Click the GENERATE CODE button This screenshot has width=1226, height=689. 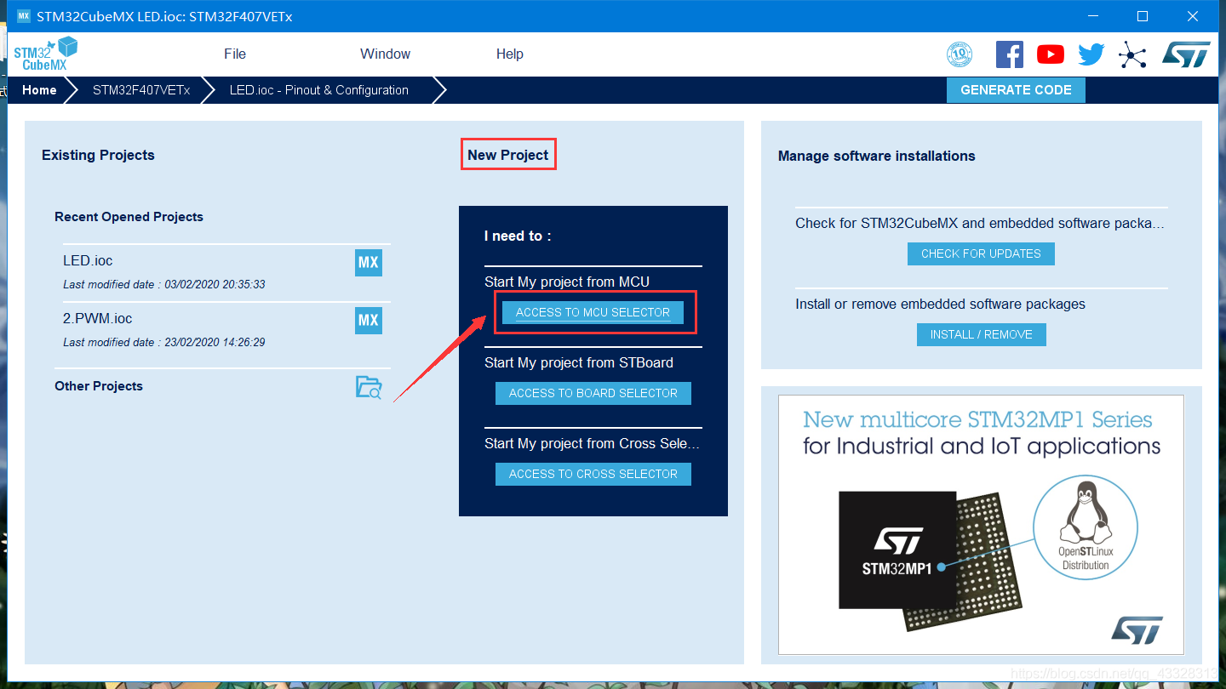[1016, 90]
